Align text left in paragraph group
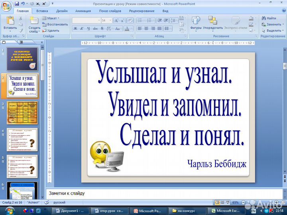 (x=140, y=29)
